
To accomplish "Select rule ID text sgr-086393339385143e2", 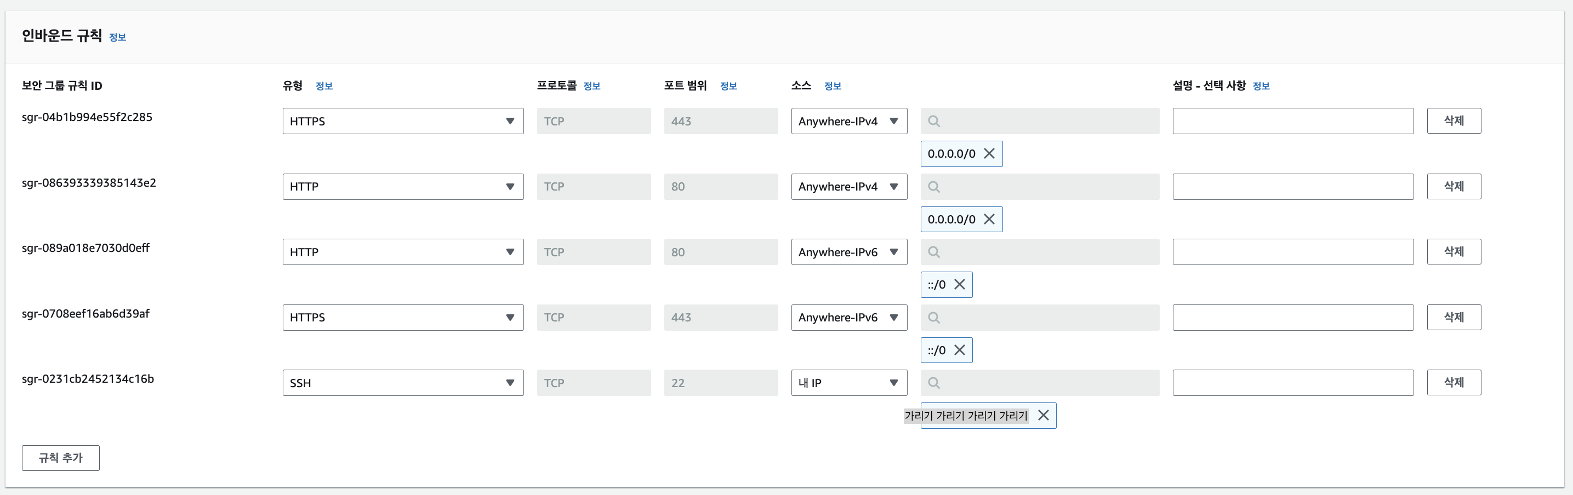I will click(89, 182).
